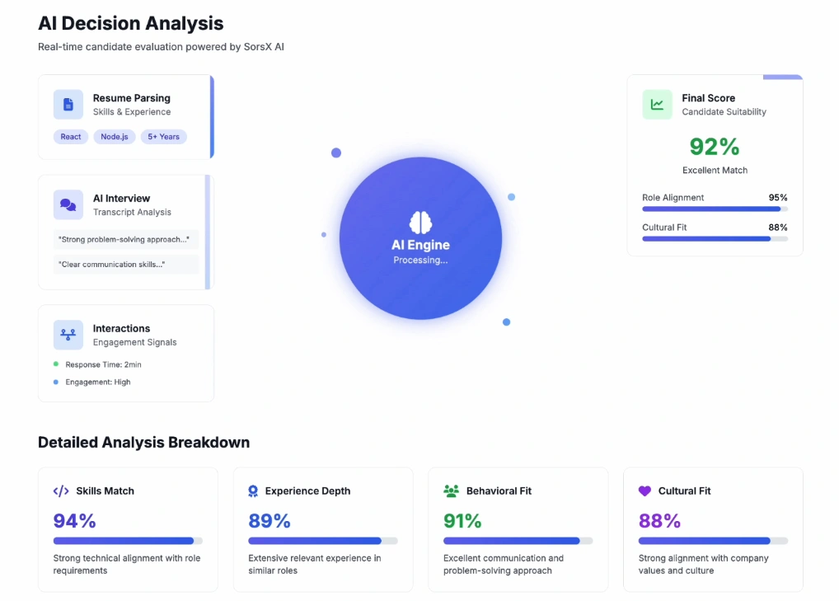Click the brain icon in AI Engine
The height and width of the screenshot is (601, 839).
tap(420, 223)
